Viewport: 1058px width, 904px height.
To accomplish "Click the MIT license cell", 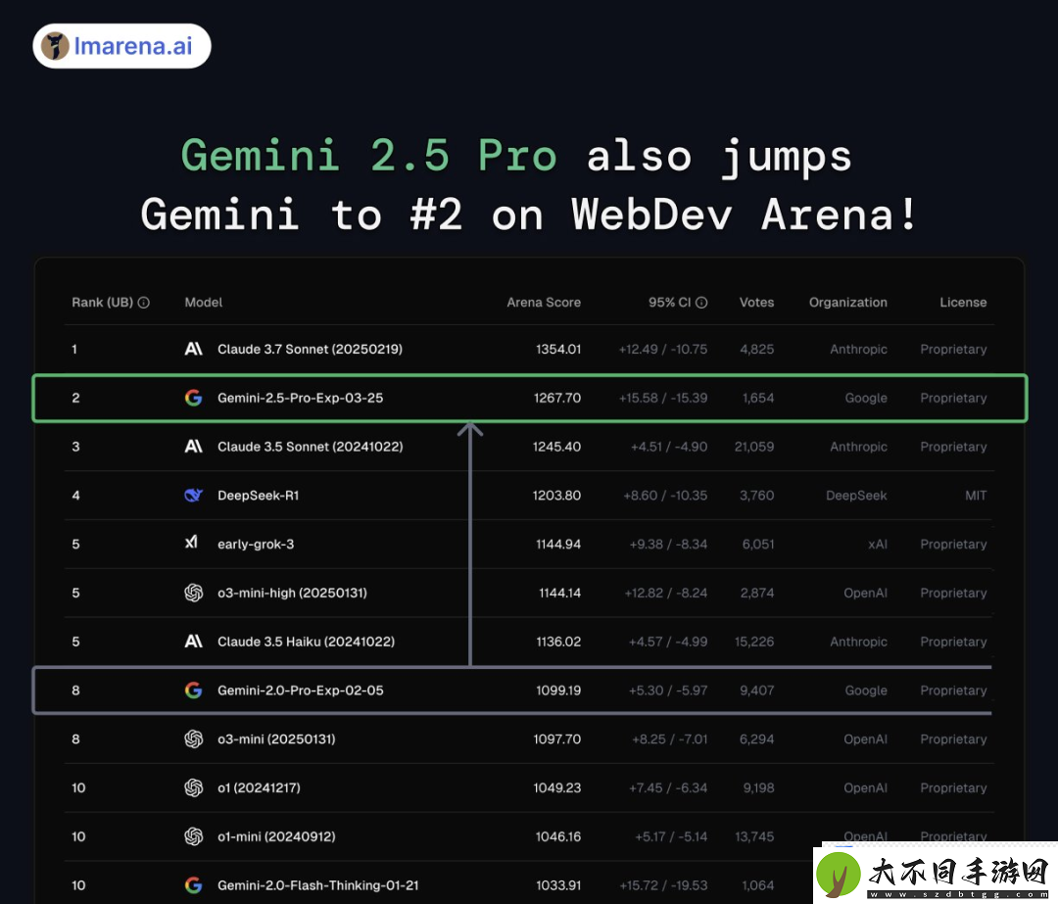I will (976, 496).
